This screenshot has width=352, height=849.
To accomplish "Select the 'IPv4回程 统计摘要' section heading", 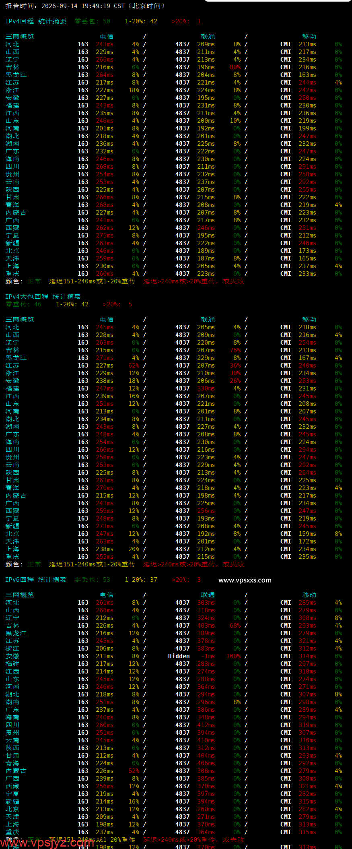I will click(36, 21).
